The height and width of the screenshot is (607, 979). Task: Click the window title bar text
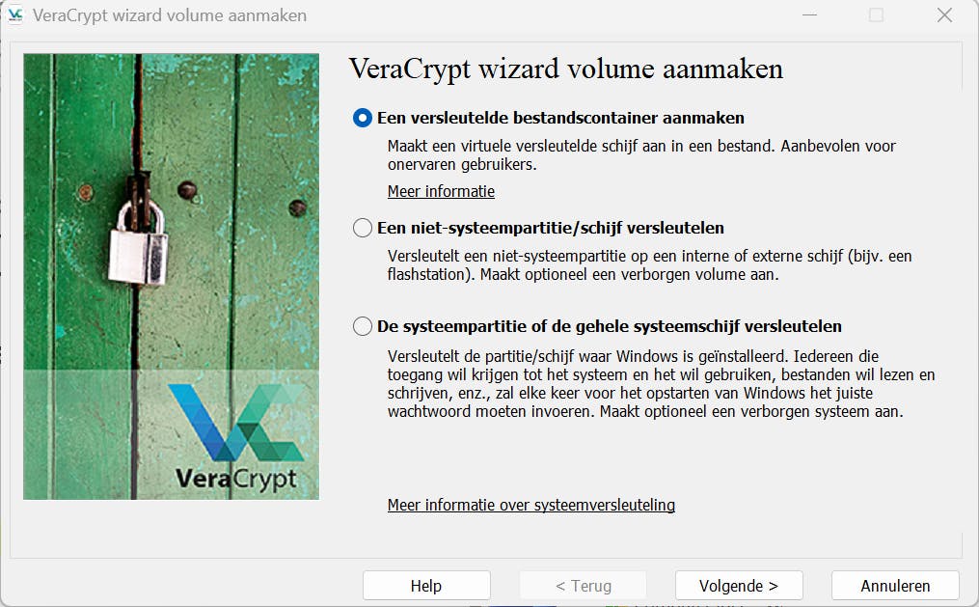[169, 14]
